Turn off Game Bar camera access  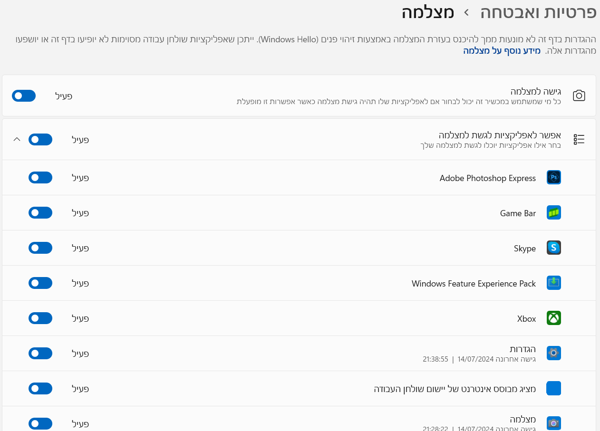(x=40, y=213)
